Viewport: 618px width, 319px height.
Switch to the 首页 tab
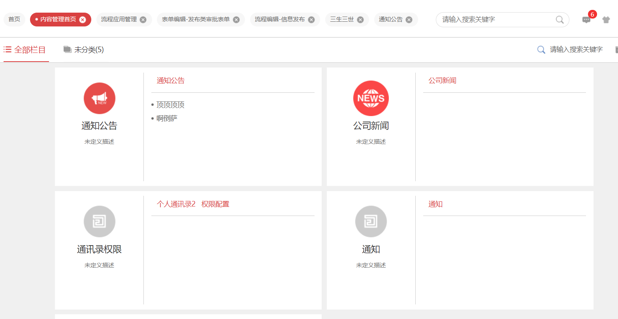coord(14,19)
